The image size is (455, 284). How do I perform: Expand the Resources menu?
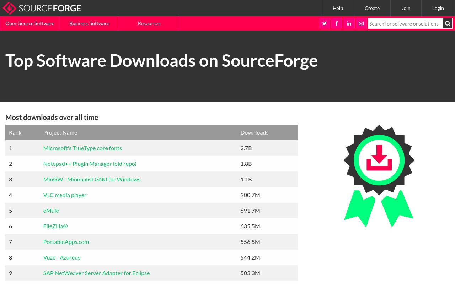(x=149, y=23)
